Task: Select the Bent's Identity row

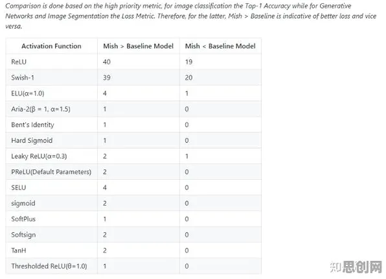Action: pos(133,125)
